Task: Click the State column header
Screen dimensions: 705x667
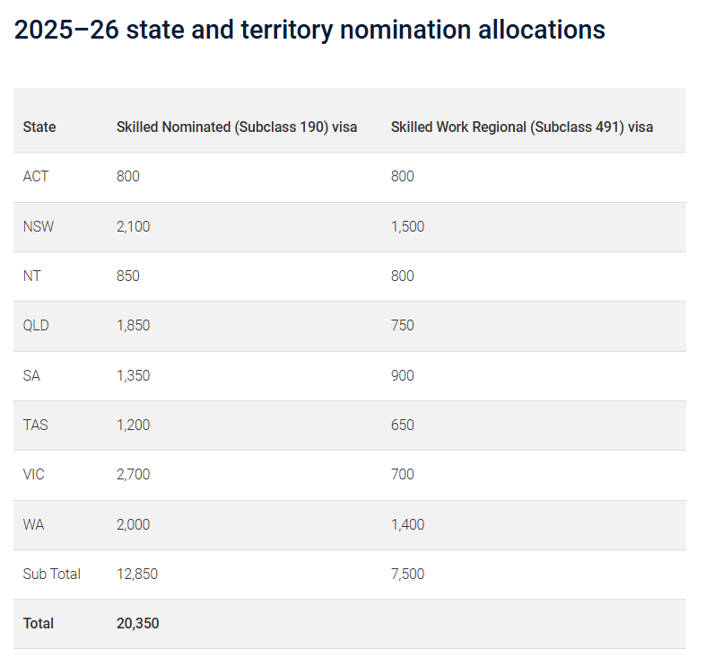Action: pos(39,127)
